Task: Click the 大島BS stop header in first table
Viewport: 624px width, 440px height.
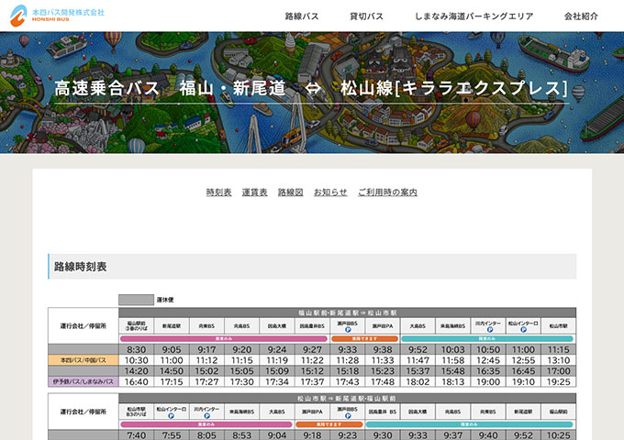Action: (418, 326)
